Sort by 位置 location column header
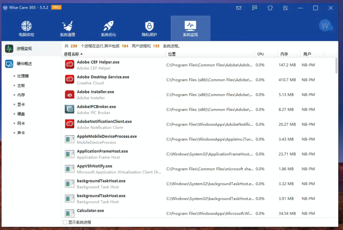 [x=210, y=54]
